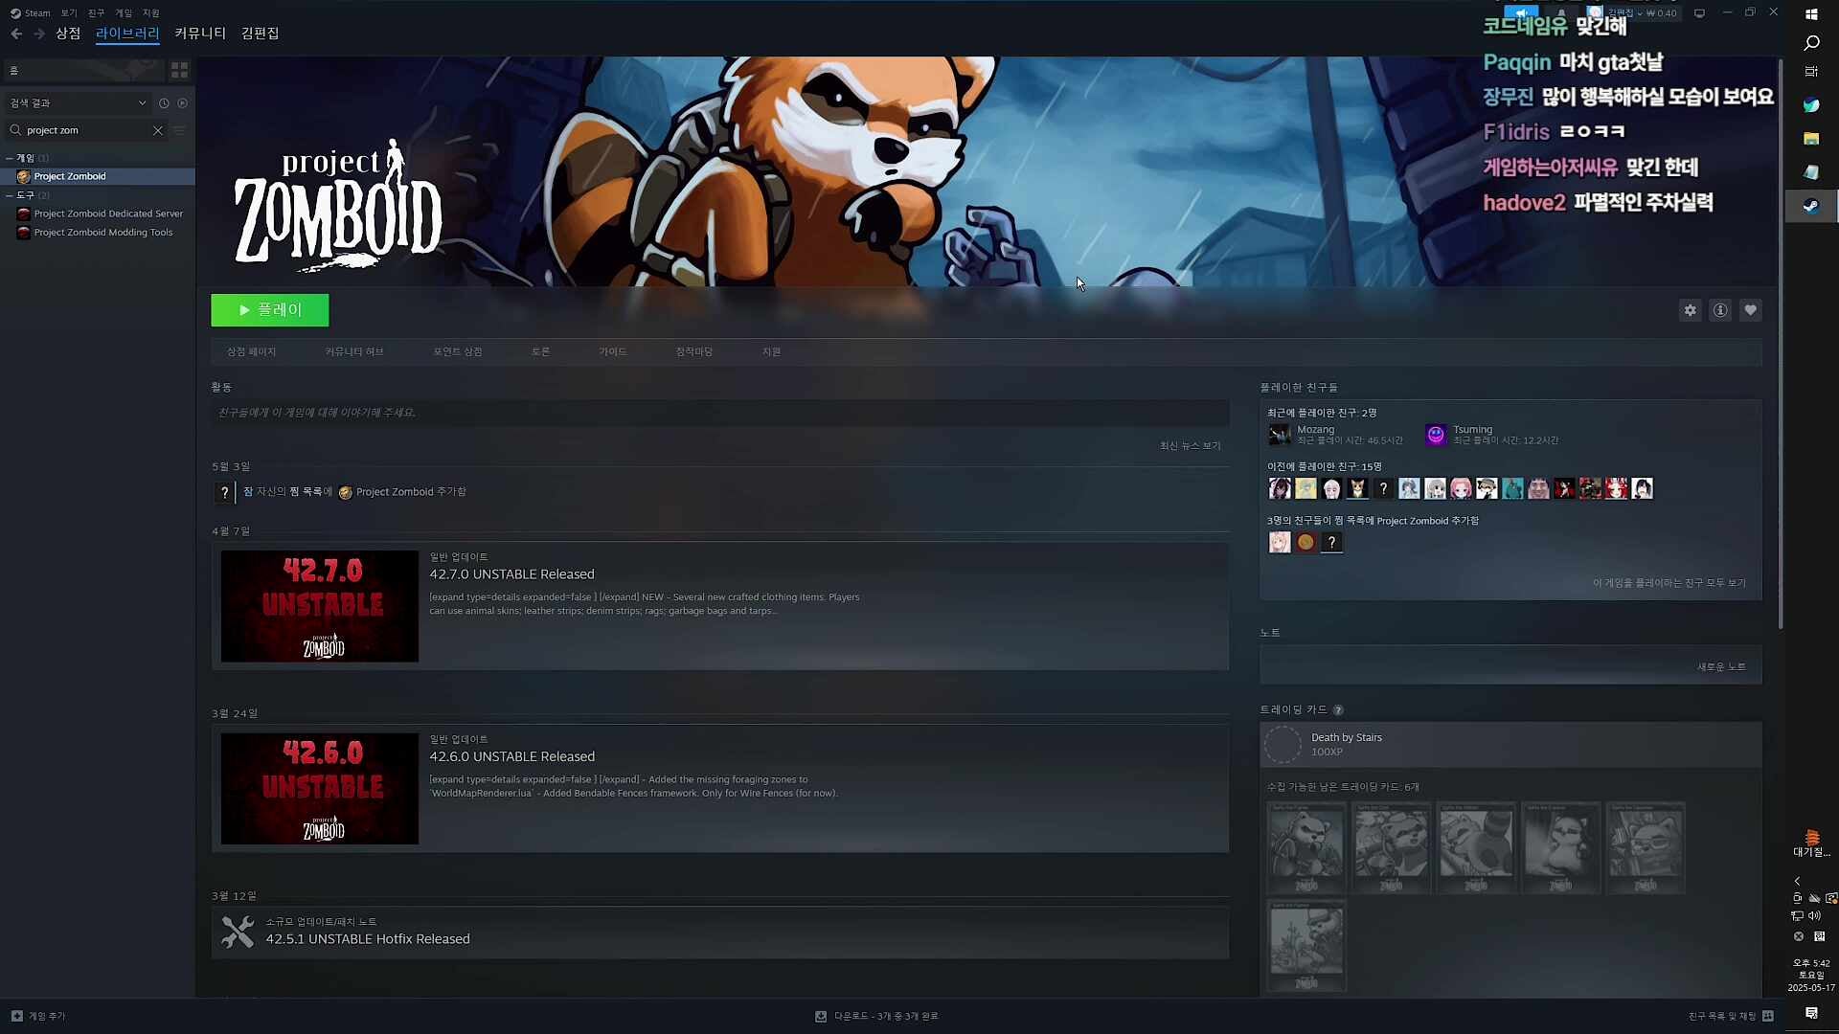Open the 지원 support link below Play

coord(771,352)
